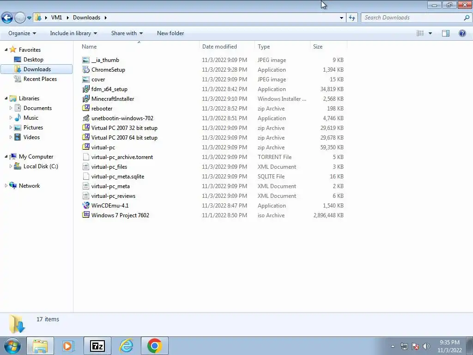Click the VM1 breadcrumb in address bar
The height and width of the screenshot is (355, 473).
(56, 18)
